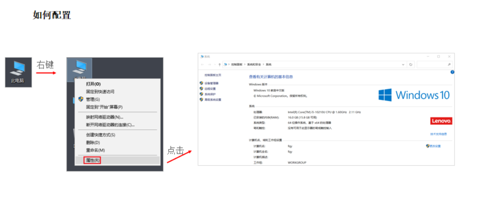Image resolution: width=487 pixels, height=220 pixels.
Task: Click fqy in the 计算机名 row
Action: [290, 146]
